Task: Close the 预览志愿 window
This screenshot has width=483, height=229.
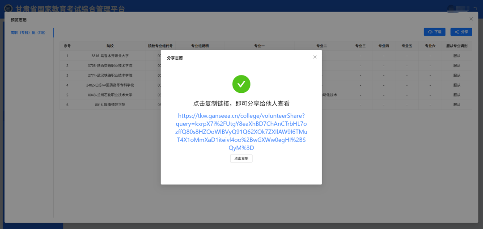Action: tap(471, 19)
